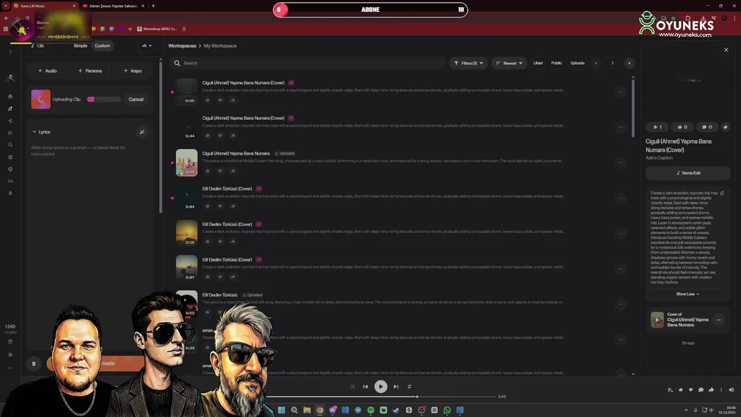Open the Workspaces breadcrumb link
This screenshot has height=417, width=741.
click(182, 46)
